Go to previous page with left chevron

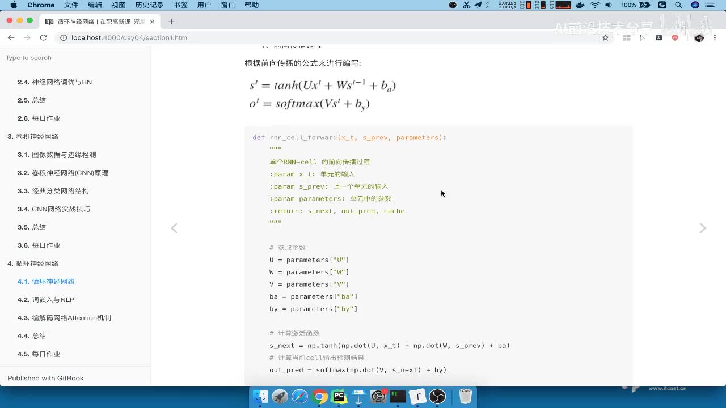coord(174,228)
